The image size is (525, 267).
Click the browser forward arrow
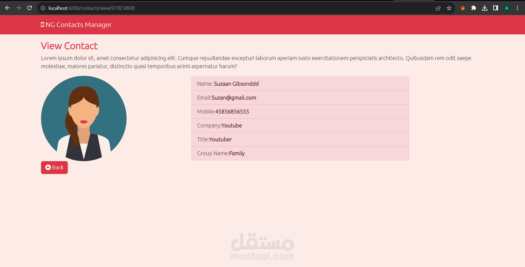click(x=18, y=8)
